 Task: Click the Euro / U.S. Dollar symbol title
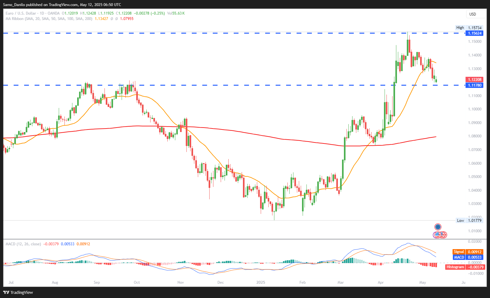click(21, 13)
